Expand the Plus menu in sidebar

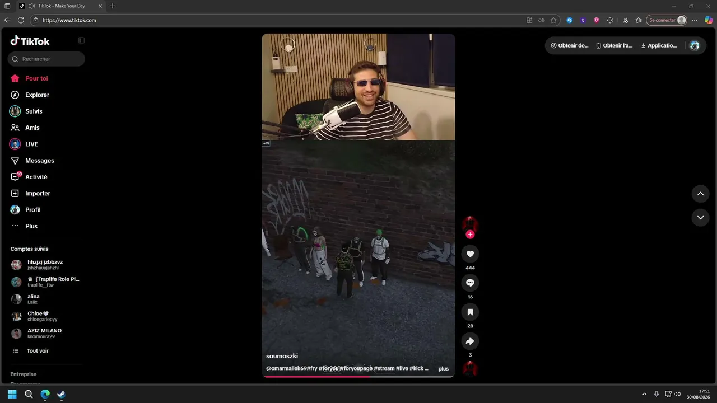pyautogui.click(x=31, y=226)
